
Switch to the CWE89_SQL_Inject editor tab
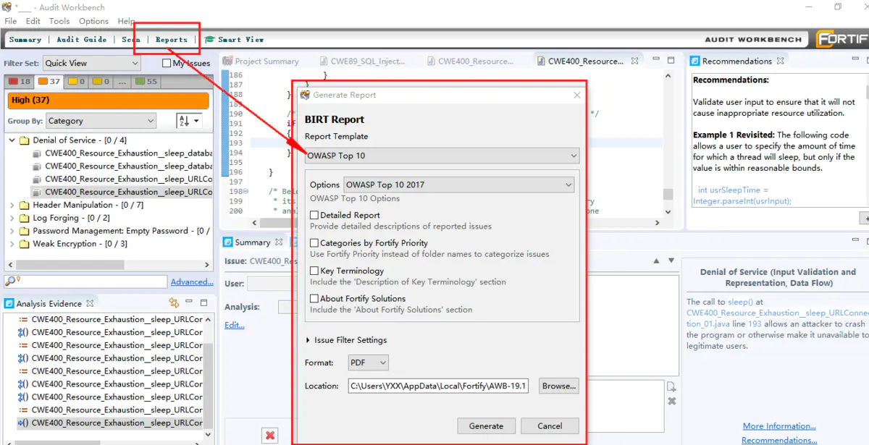coord(364,62)
